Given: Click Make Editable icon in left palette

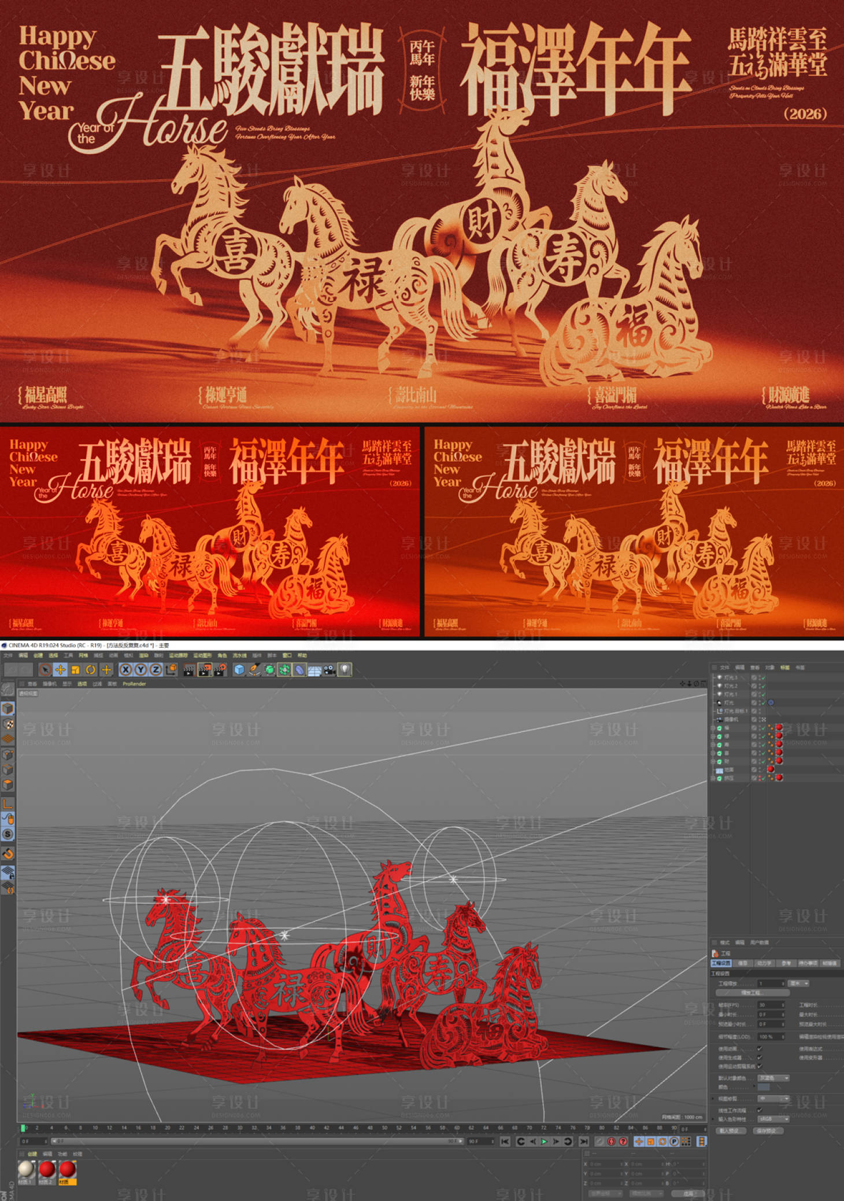Looking at the screenshot, I should tap(8, 688).
